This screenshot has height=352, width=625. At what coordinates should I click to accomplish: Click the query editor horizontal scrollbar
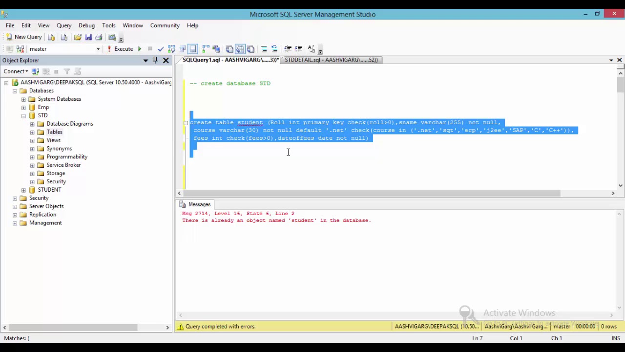[x=373, y=193]
